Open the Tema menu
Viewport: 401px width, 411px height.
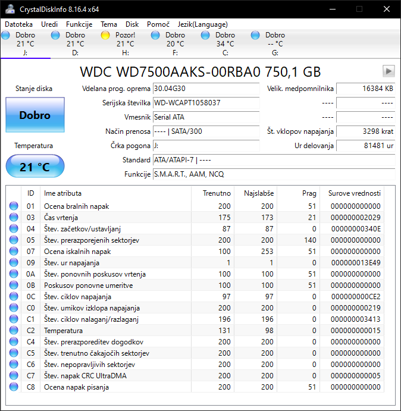[x=109, y=24]
